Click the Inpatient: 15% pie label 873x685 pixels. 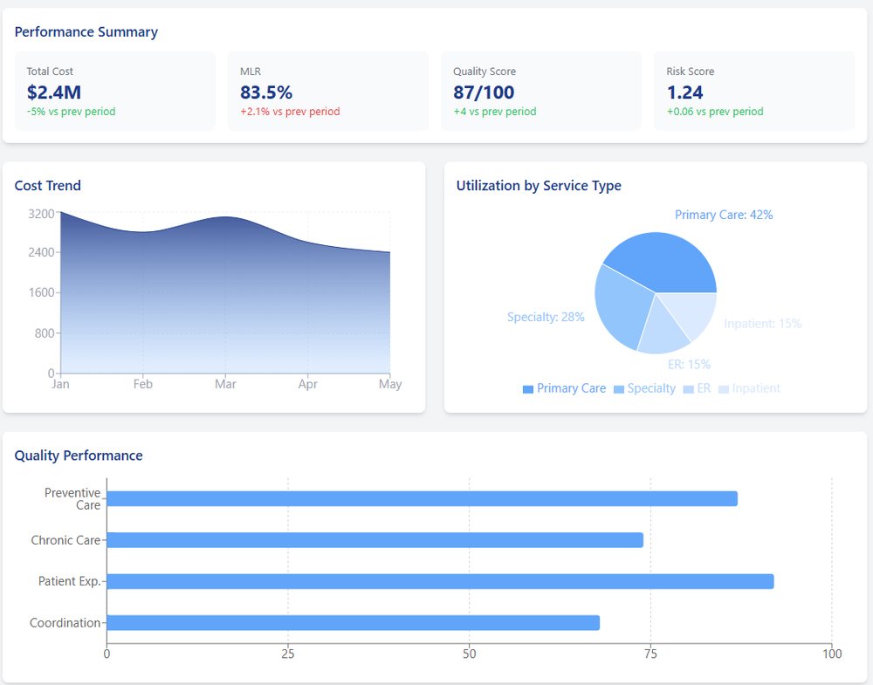click(763, 324)
